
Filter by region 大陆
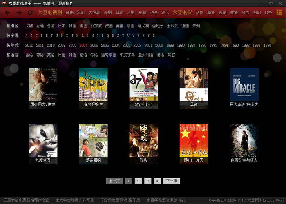coord(29,26)
